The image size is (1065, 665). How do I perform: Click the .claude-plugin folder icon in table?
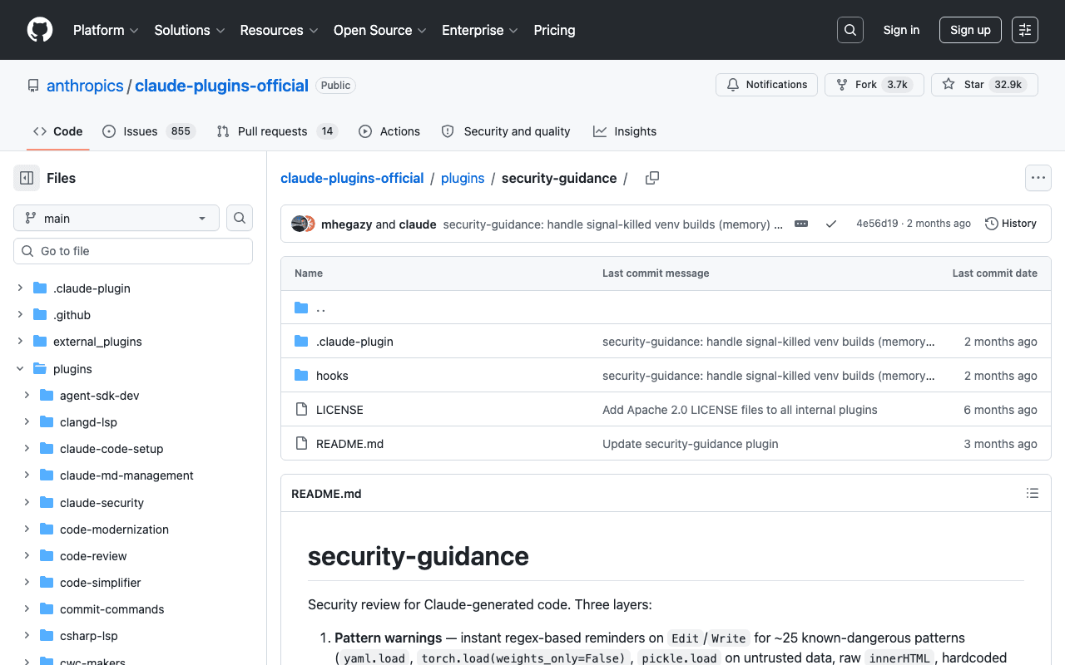click(301, 342)
